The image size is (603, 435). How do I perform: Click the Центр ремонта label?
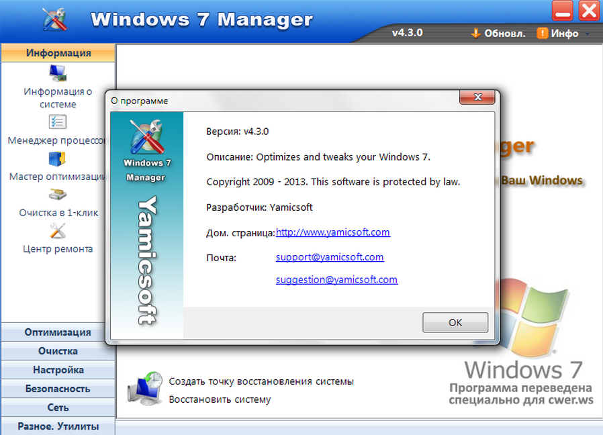[x=58, y=249]
